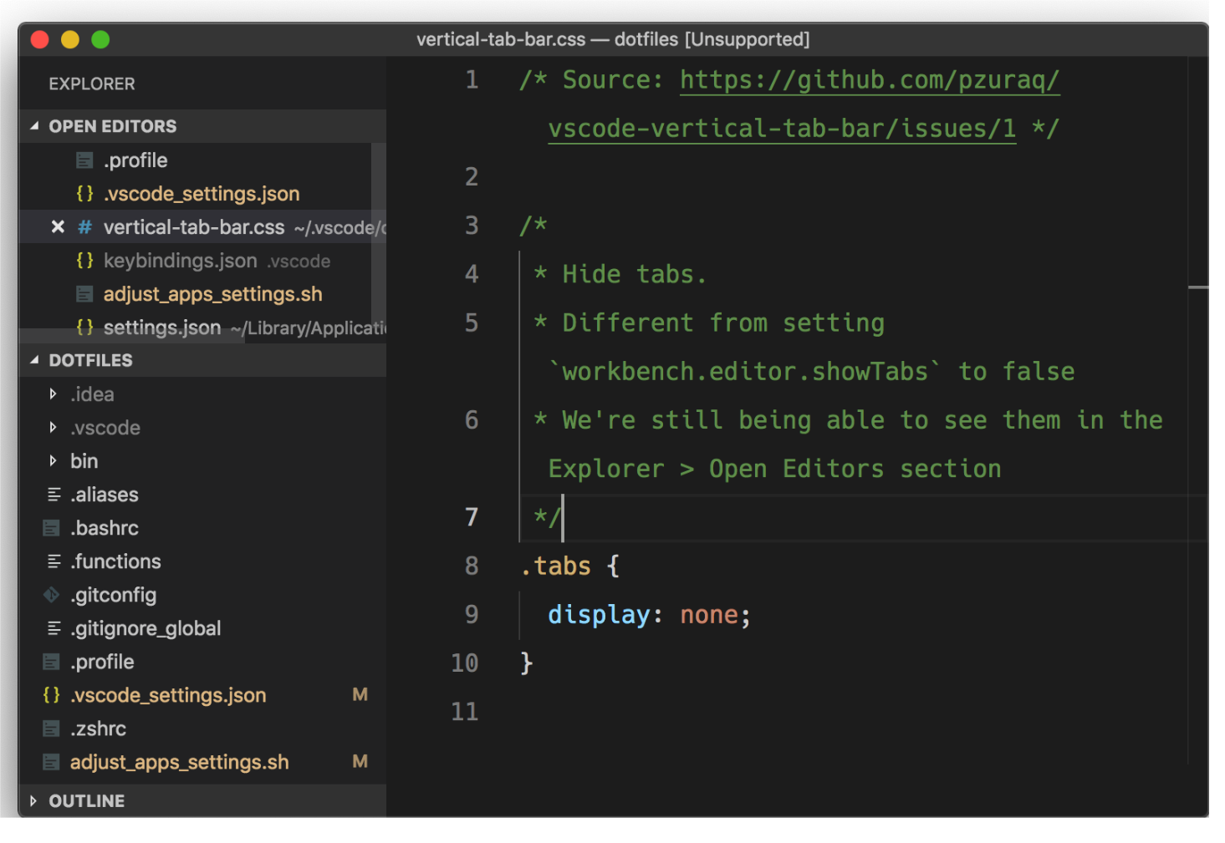Click the file icon beside .zshrc
Image resolution: width=1225 pixels, height=843 pixels.
(x=51, y=728)
